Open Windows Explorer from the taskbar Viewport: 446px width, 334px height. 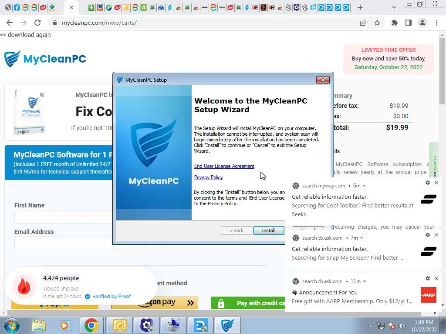[x=39, y=325]
